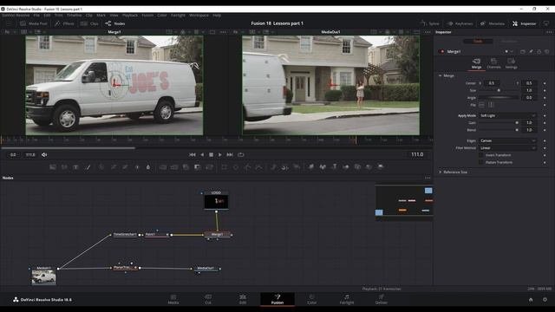The image size is (555, 312).
Task: Select the Paint1 node
Action: tap(156, 235)
